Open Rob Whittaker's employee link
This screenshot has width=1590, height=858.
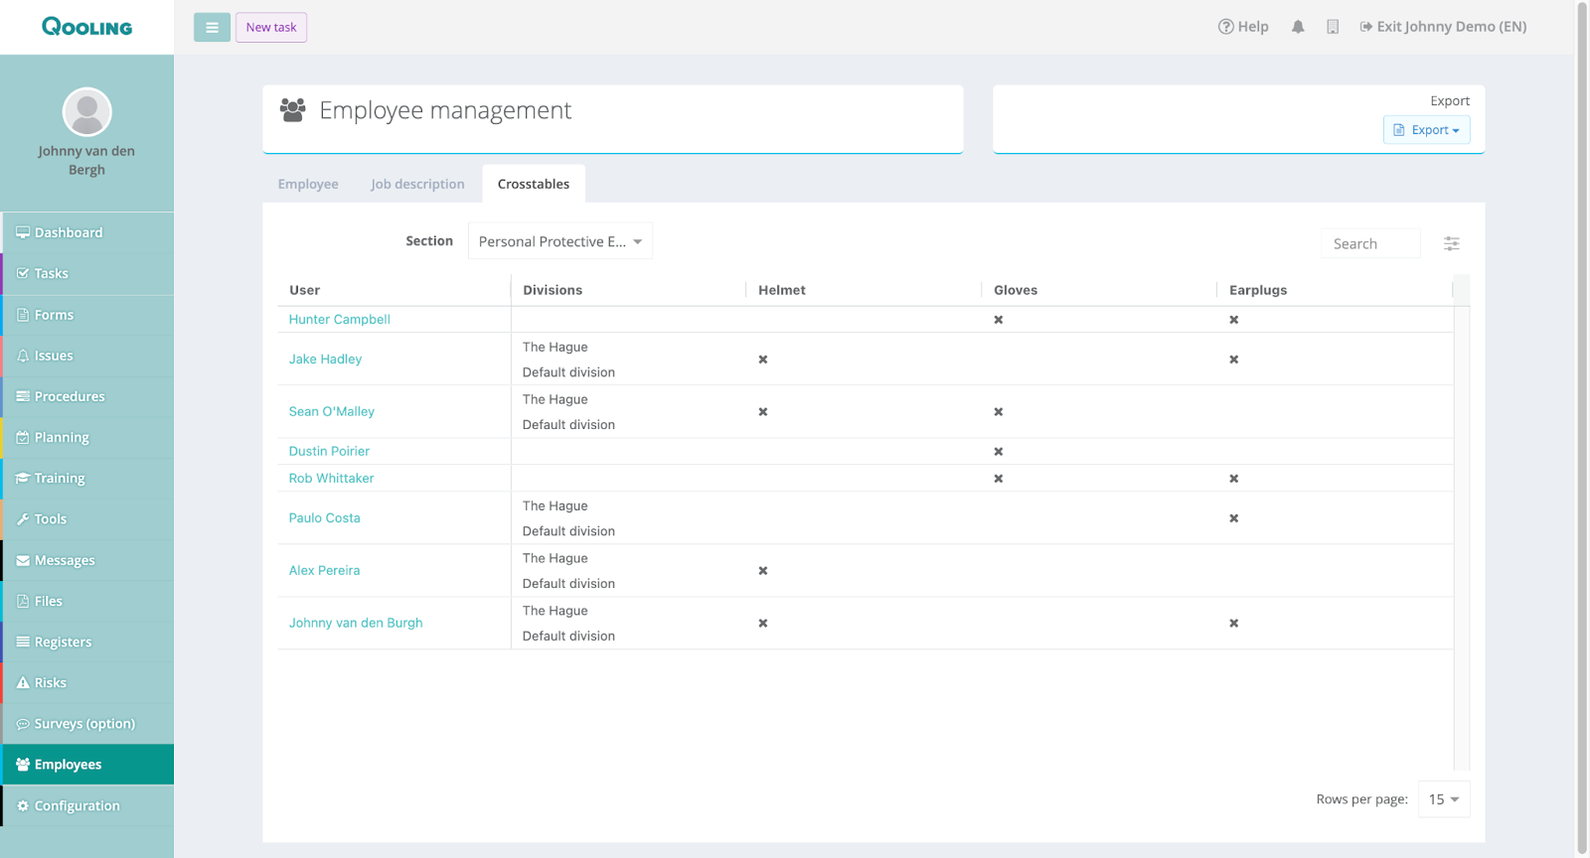pos(331,478)
